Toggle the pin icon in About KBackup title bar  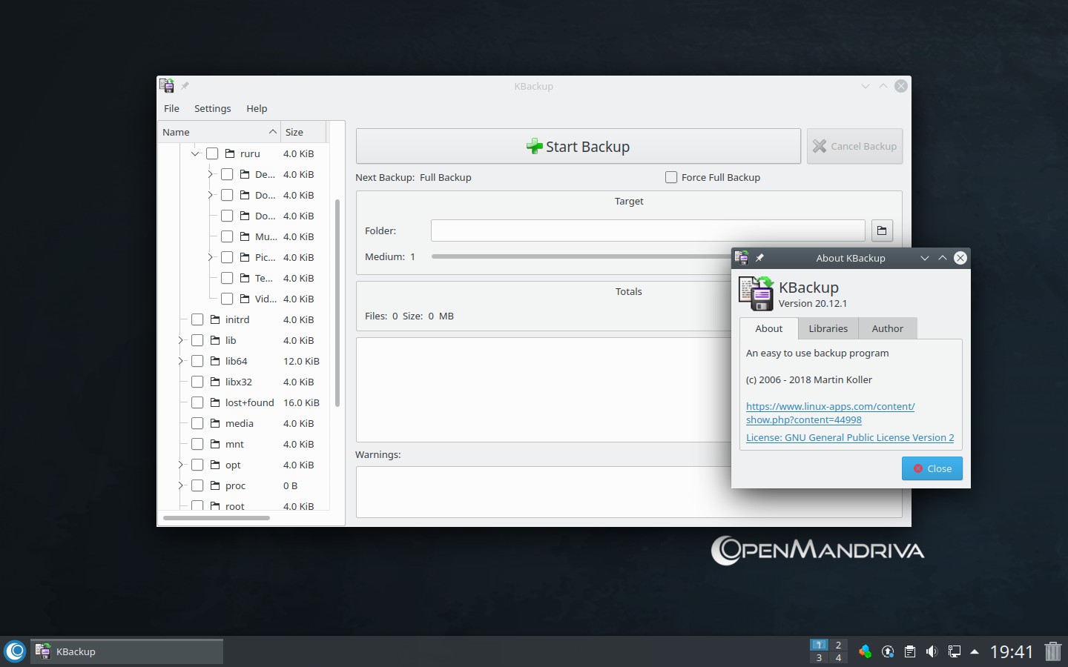tap(759, 258)
